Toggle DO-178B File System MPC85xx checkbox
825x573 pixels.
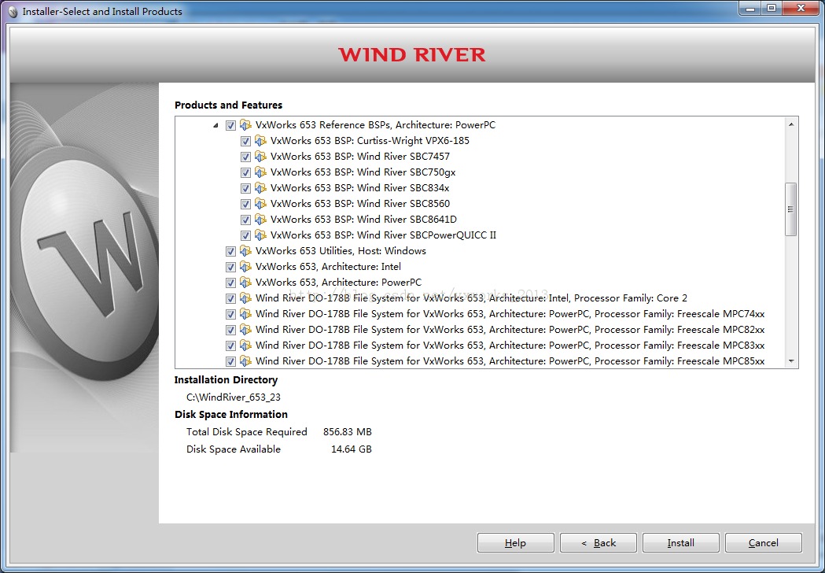[230, 362]
